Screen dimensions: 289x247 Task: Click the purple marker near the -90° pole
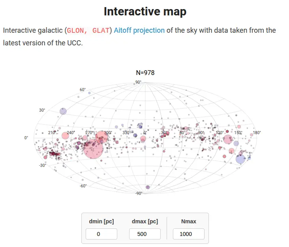[x=148, y=187]
